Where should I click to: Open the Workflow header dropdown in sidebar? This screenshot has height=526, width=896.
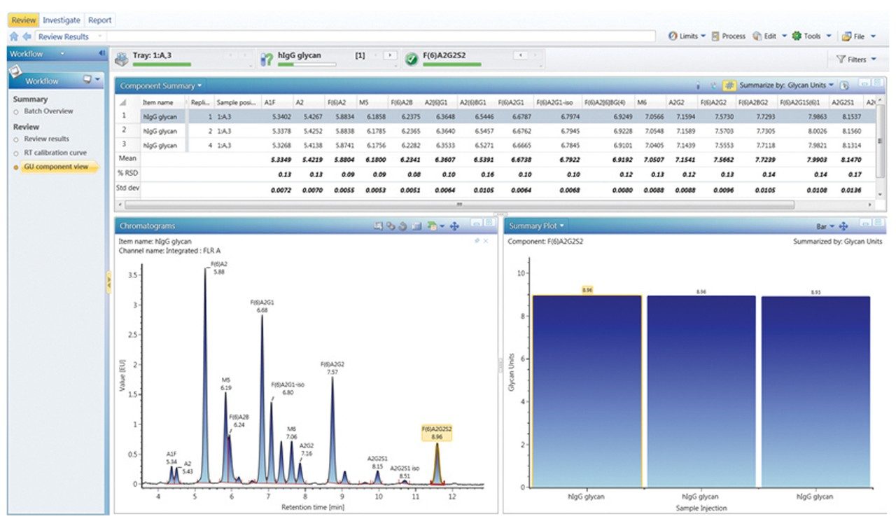click(x=62, y=53)
